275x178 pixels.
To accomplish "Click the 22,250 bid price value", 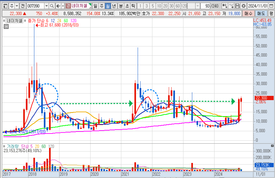I will [x=174, y=13].
